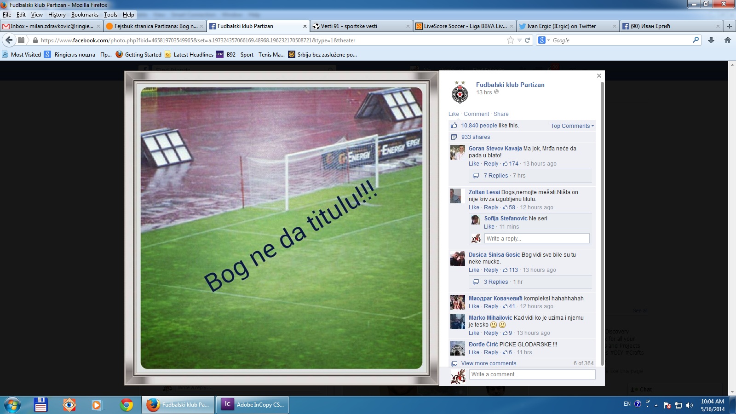
Task: Expand the 7 Replies thread
Action: [x=495, y=176]
